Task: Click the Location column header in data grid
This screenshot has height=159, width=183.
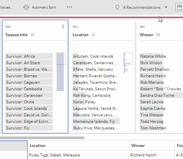Action: click(x=78, y=146)
